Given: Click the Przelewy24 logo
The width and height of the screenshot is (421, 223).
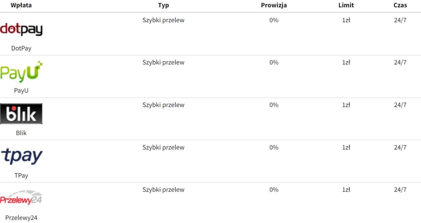Looking at the screenshot, I should (x=21, y=199).
